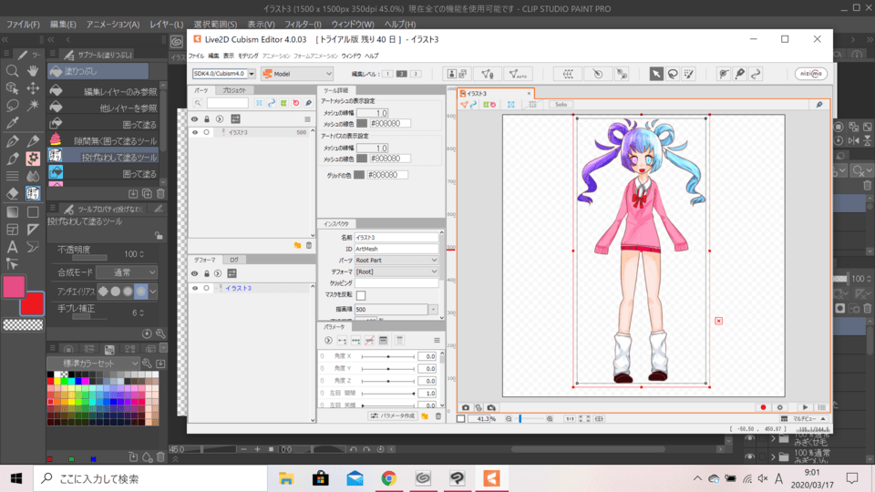Viewport: 875px width, 492px height.
Task: Open the Model mode dropdown
Action: 297,74
